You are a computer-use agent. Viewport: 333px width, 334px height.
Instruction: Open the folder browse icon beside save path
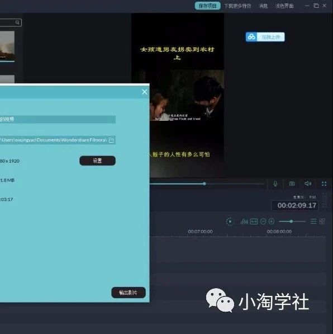tap(111, 140)
